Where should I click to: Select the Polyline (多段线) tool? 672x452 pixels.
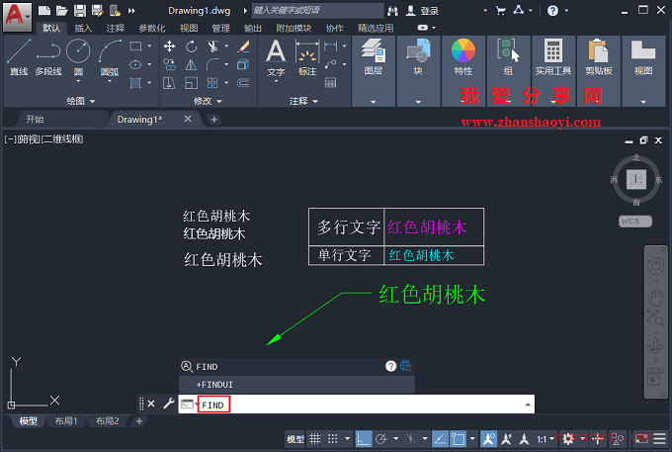(48, 57)
